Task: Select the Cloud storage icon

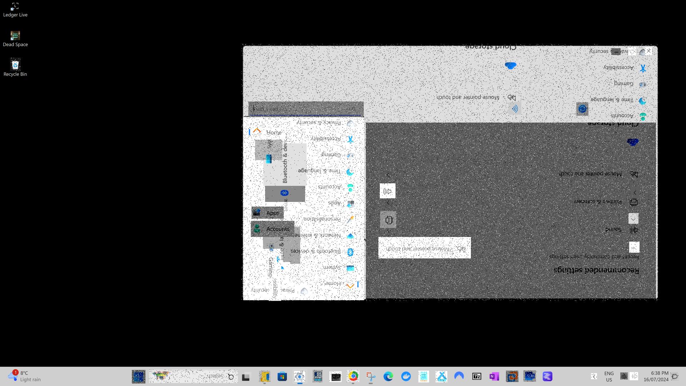Action: point(510,65)
